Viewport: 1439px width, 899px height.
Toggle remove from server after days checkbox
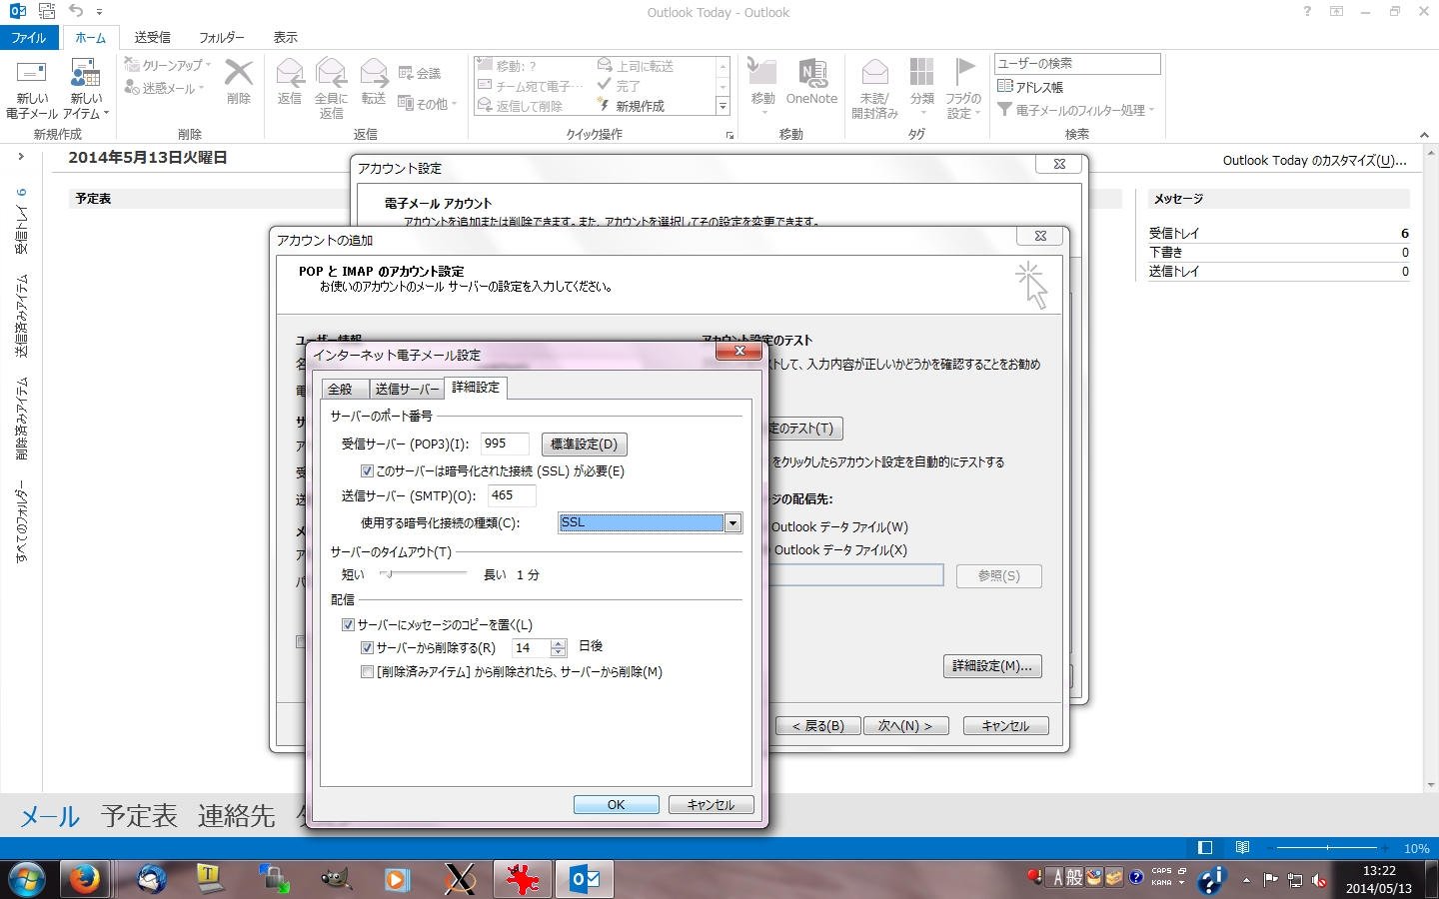[x=367, y=647]
